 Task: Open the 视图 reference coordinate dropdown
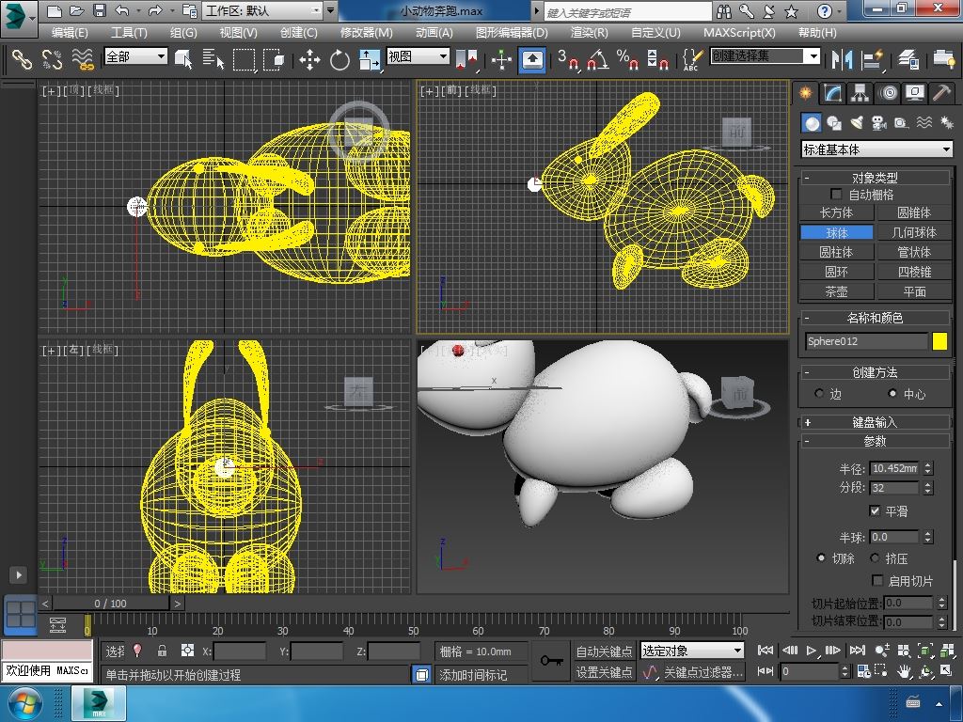(418, 56)
